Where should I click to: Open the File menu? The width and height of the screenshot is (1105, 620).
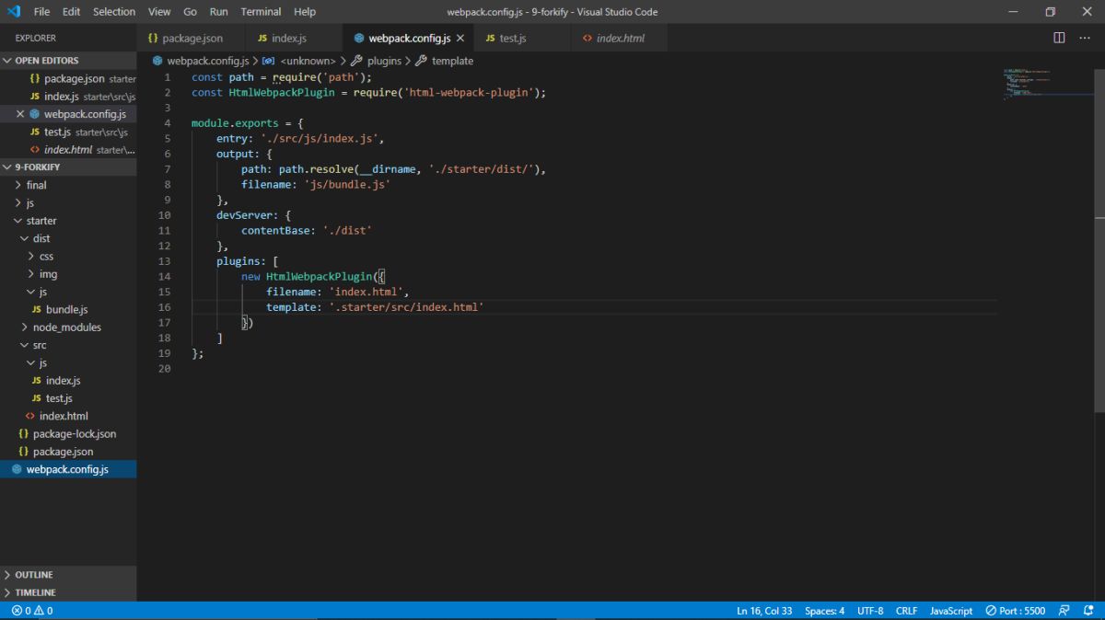click(41, 12)
